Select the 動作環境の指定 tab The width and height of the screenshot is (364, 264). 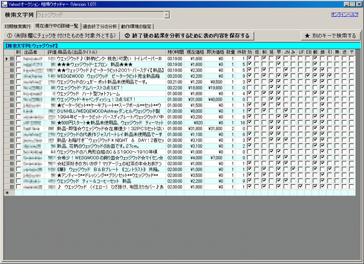pos(136,26)
